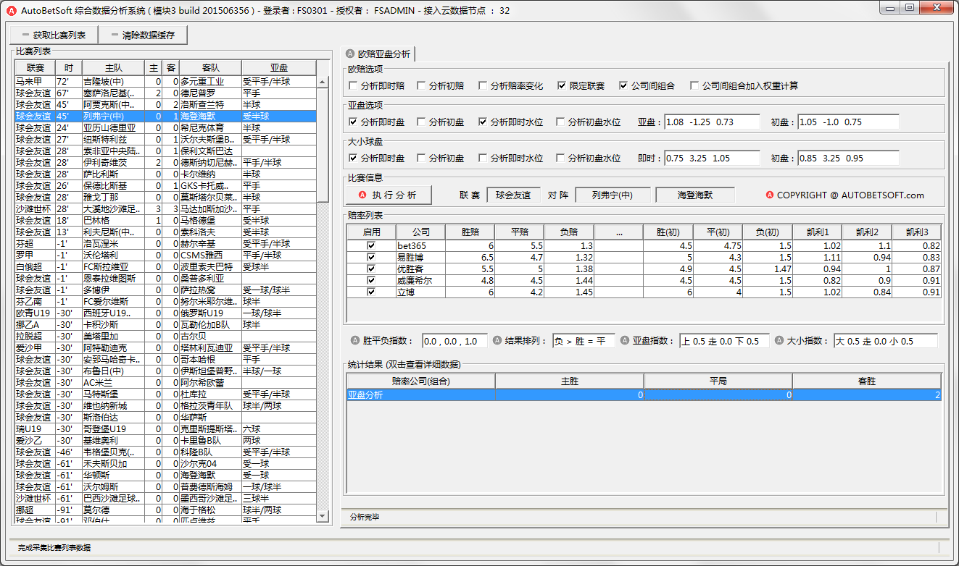
Task: Click the A icon before 亚盘指数
Action: point(625,340)
